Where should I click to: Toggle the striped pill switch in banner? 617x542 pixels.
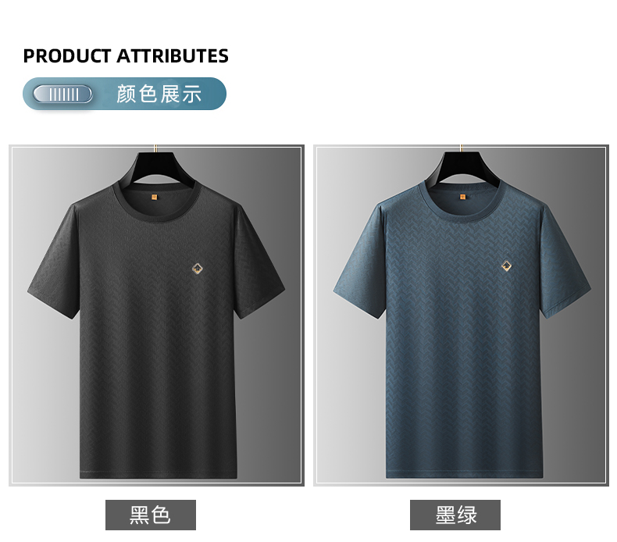62,94
